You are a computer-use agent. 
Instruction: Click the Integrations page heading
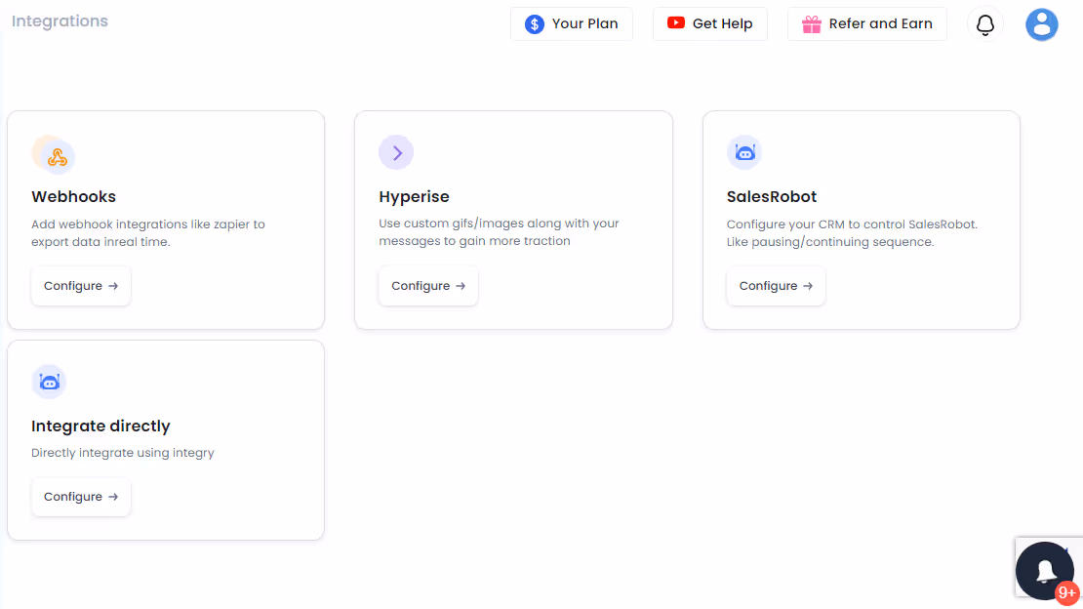click(59, 20)
